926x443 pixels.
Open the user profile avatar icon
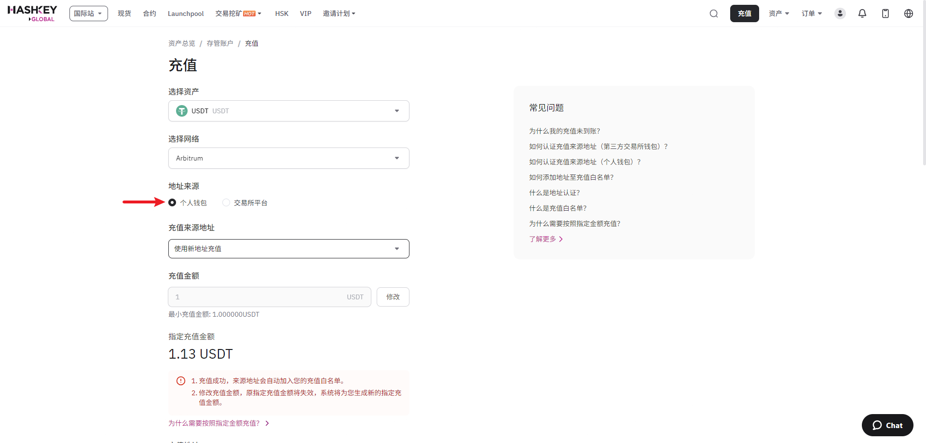tap(840, 13)
